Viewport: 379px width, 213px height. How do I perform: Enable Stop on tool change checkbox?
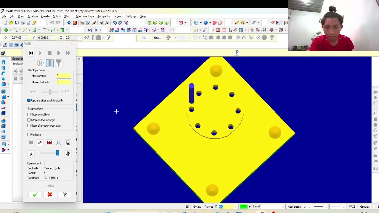[29, 120]
